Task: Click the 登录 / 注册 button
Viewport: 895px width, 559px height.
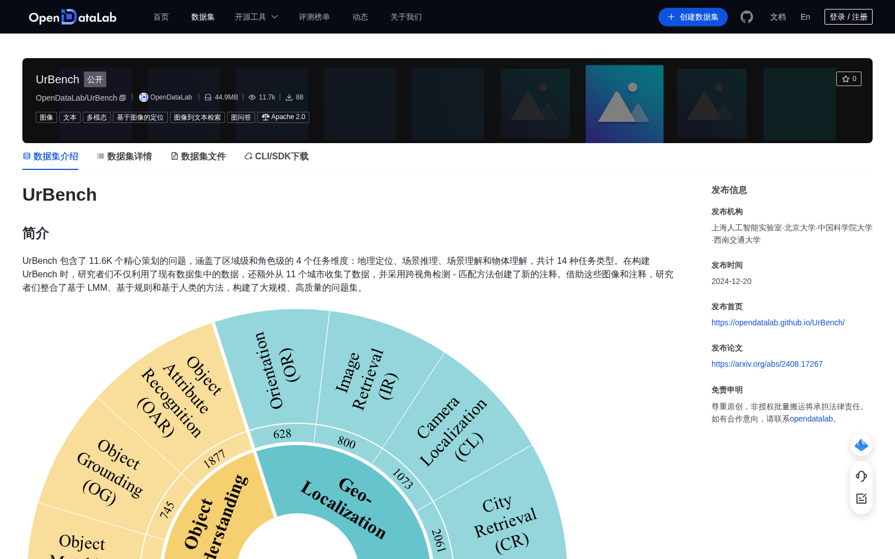Action: pos(849,17)
